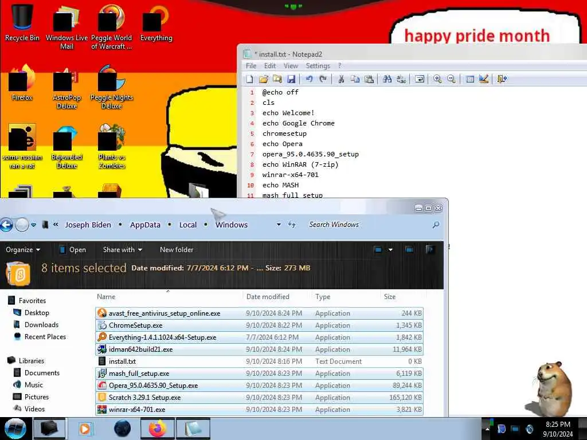Click the Select Scheme icon in Notepad2
This screenshot has height=440, width=587.
(x=470, y=79)
